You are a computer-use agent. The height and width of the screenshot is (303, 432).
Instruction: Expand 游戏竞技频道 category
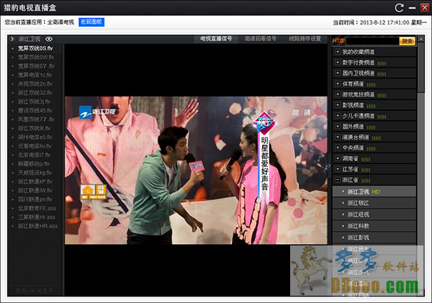374,94
